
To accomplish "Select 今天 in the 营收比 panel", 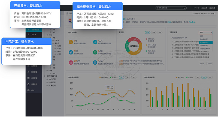I will point(147,32).
